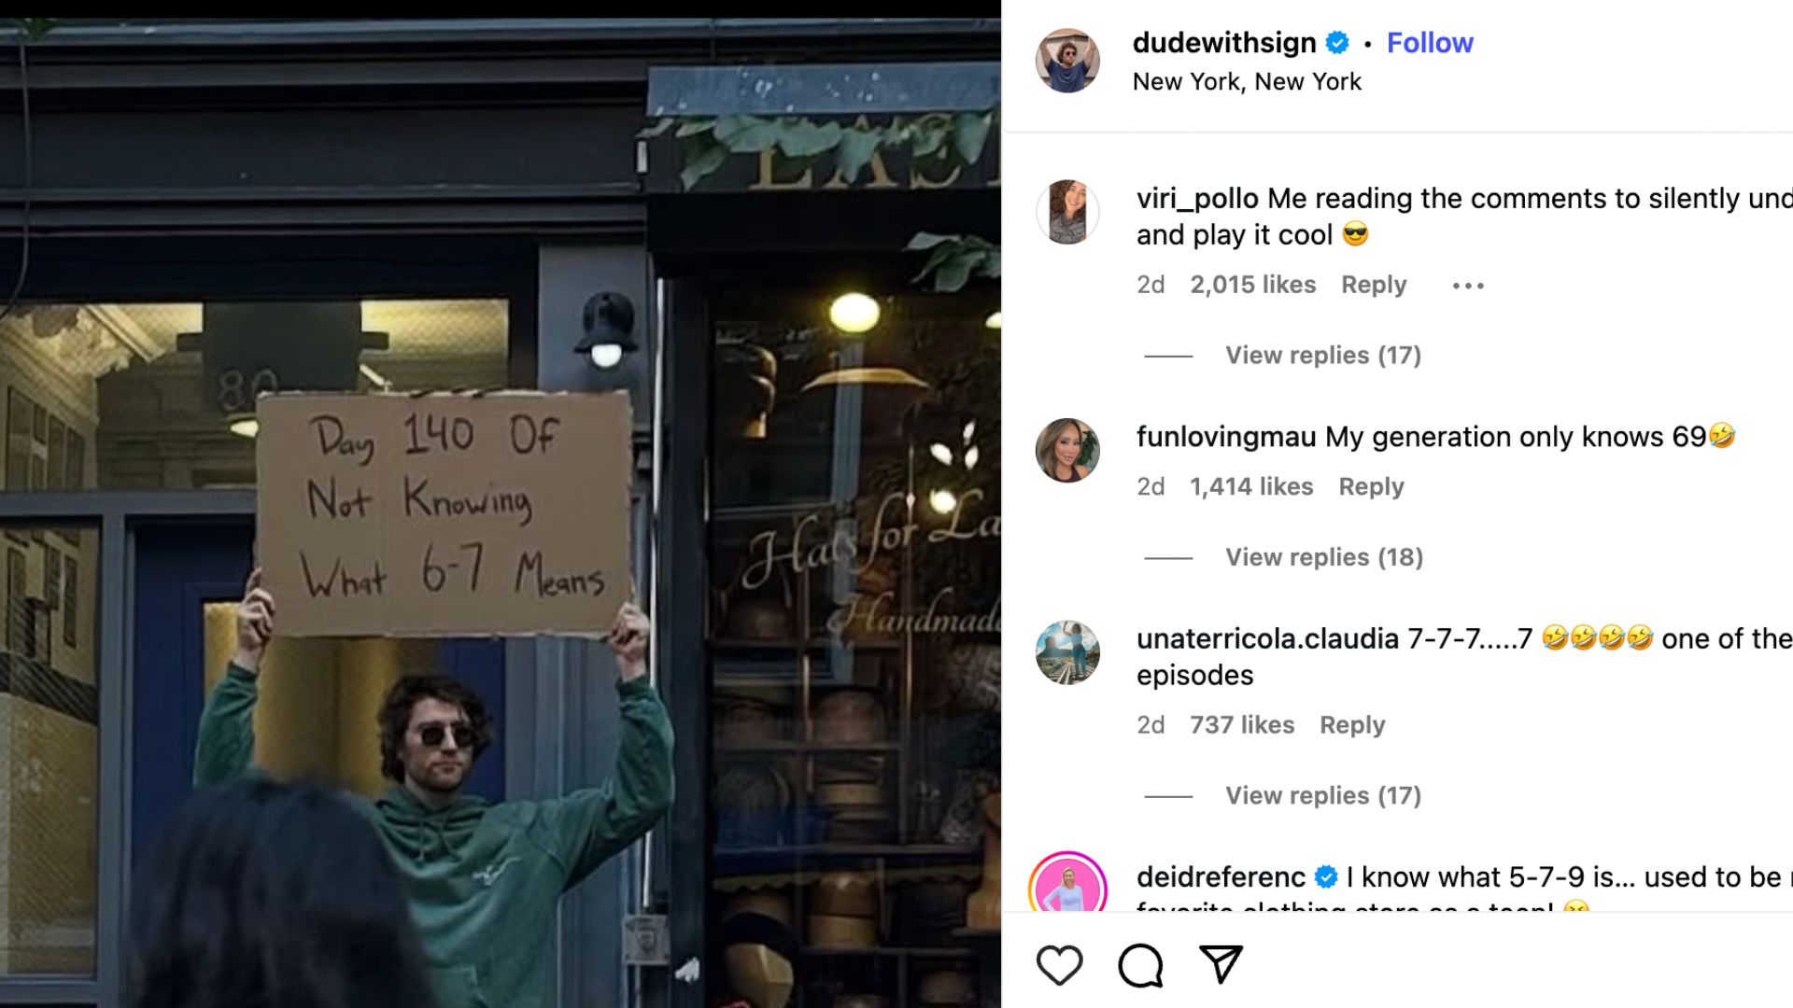Like the post with the heart icon
Image resolution: width=1793 pixels, height=1008 pixels.
pos(1059,965)
